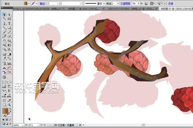The height and width of the screenshot is (128, 193).
Task: Select the Eyedropper tool
Action: tap(4, 58)
